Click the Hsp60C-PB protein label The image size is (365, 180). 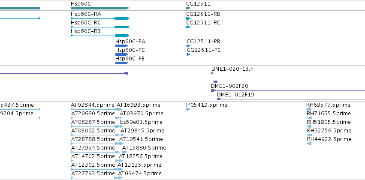[x=130, y=59]
